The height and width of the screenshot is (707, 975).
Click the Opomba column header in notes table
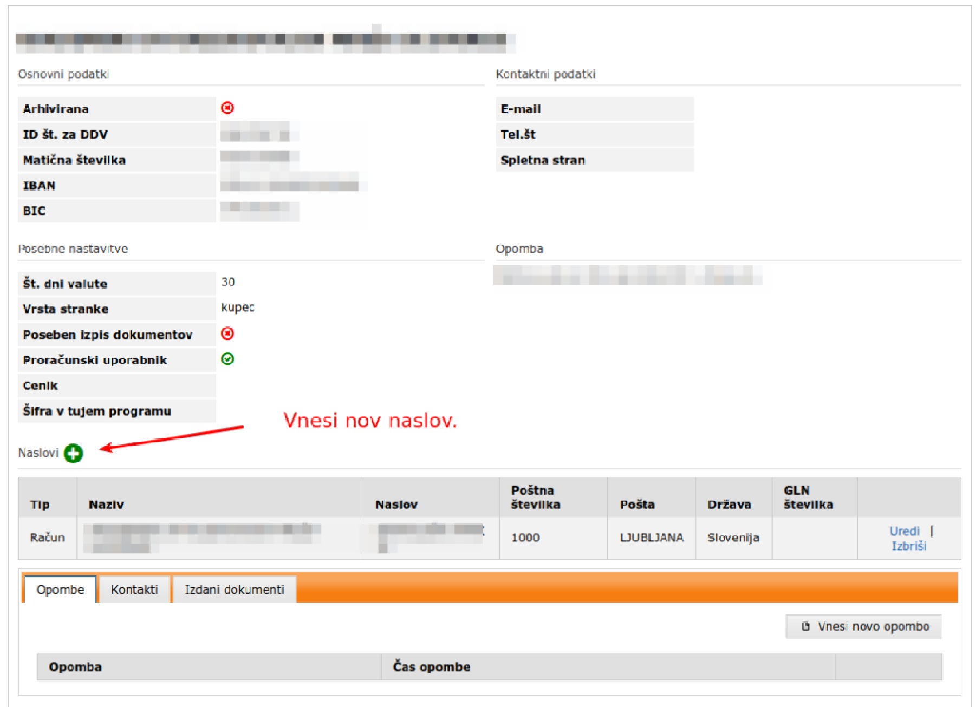[x=75, y=667]
